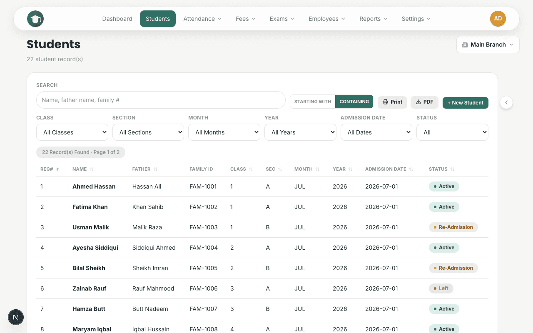This screenshot has height=333, width=533.
Task: Click the Left status badge for Zainab Rauf
Action: [x=441, y=288]
